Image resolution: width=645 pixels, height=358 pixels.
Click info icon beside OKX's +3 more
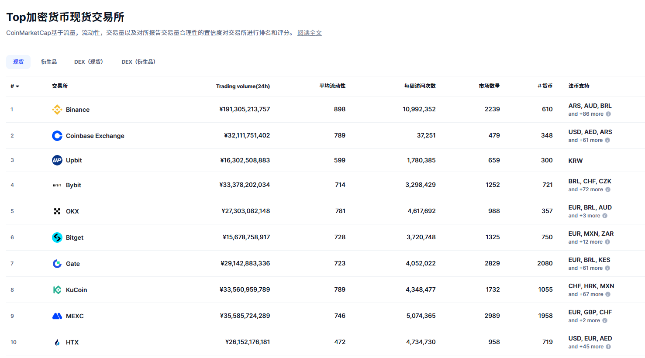605,216
